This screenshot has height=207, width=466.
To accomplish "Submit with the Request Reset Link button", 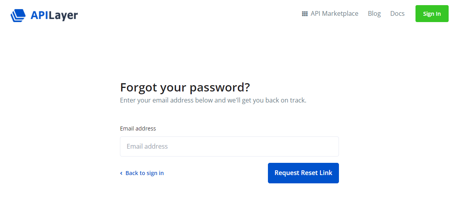I will (303, 173).
